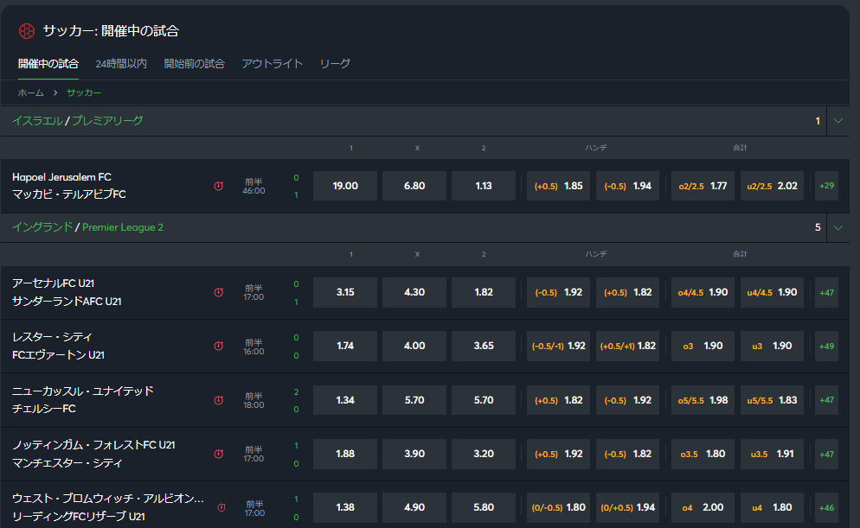Open +47 more markets for アーセナルFC U21 match
This screenshot has width=860, height=528.
pos(826,292)
